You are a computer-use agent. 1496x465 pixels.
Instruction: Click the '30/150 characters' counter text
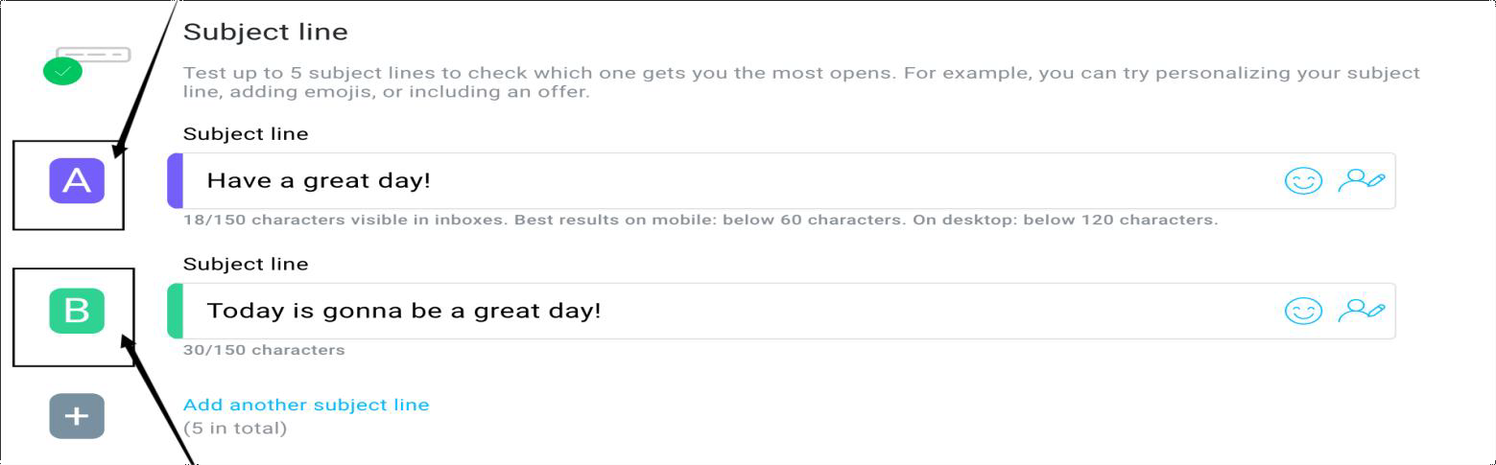(x=264, y=350)
